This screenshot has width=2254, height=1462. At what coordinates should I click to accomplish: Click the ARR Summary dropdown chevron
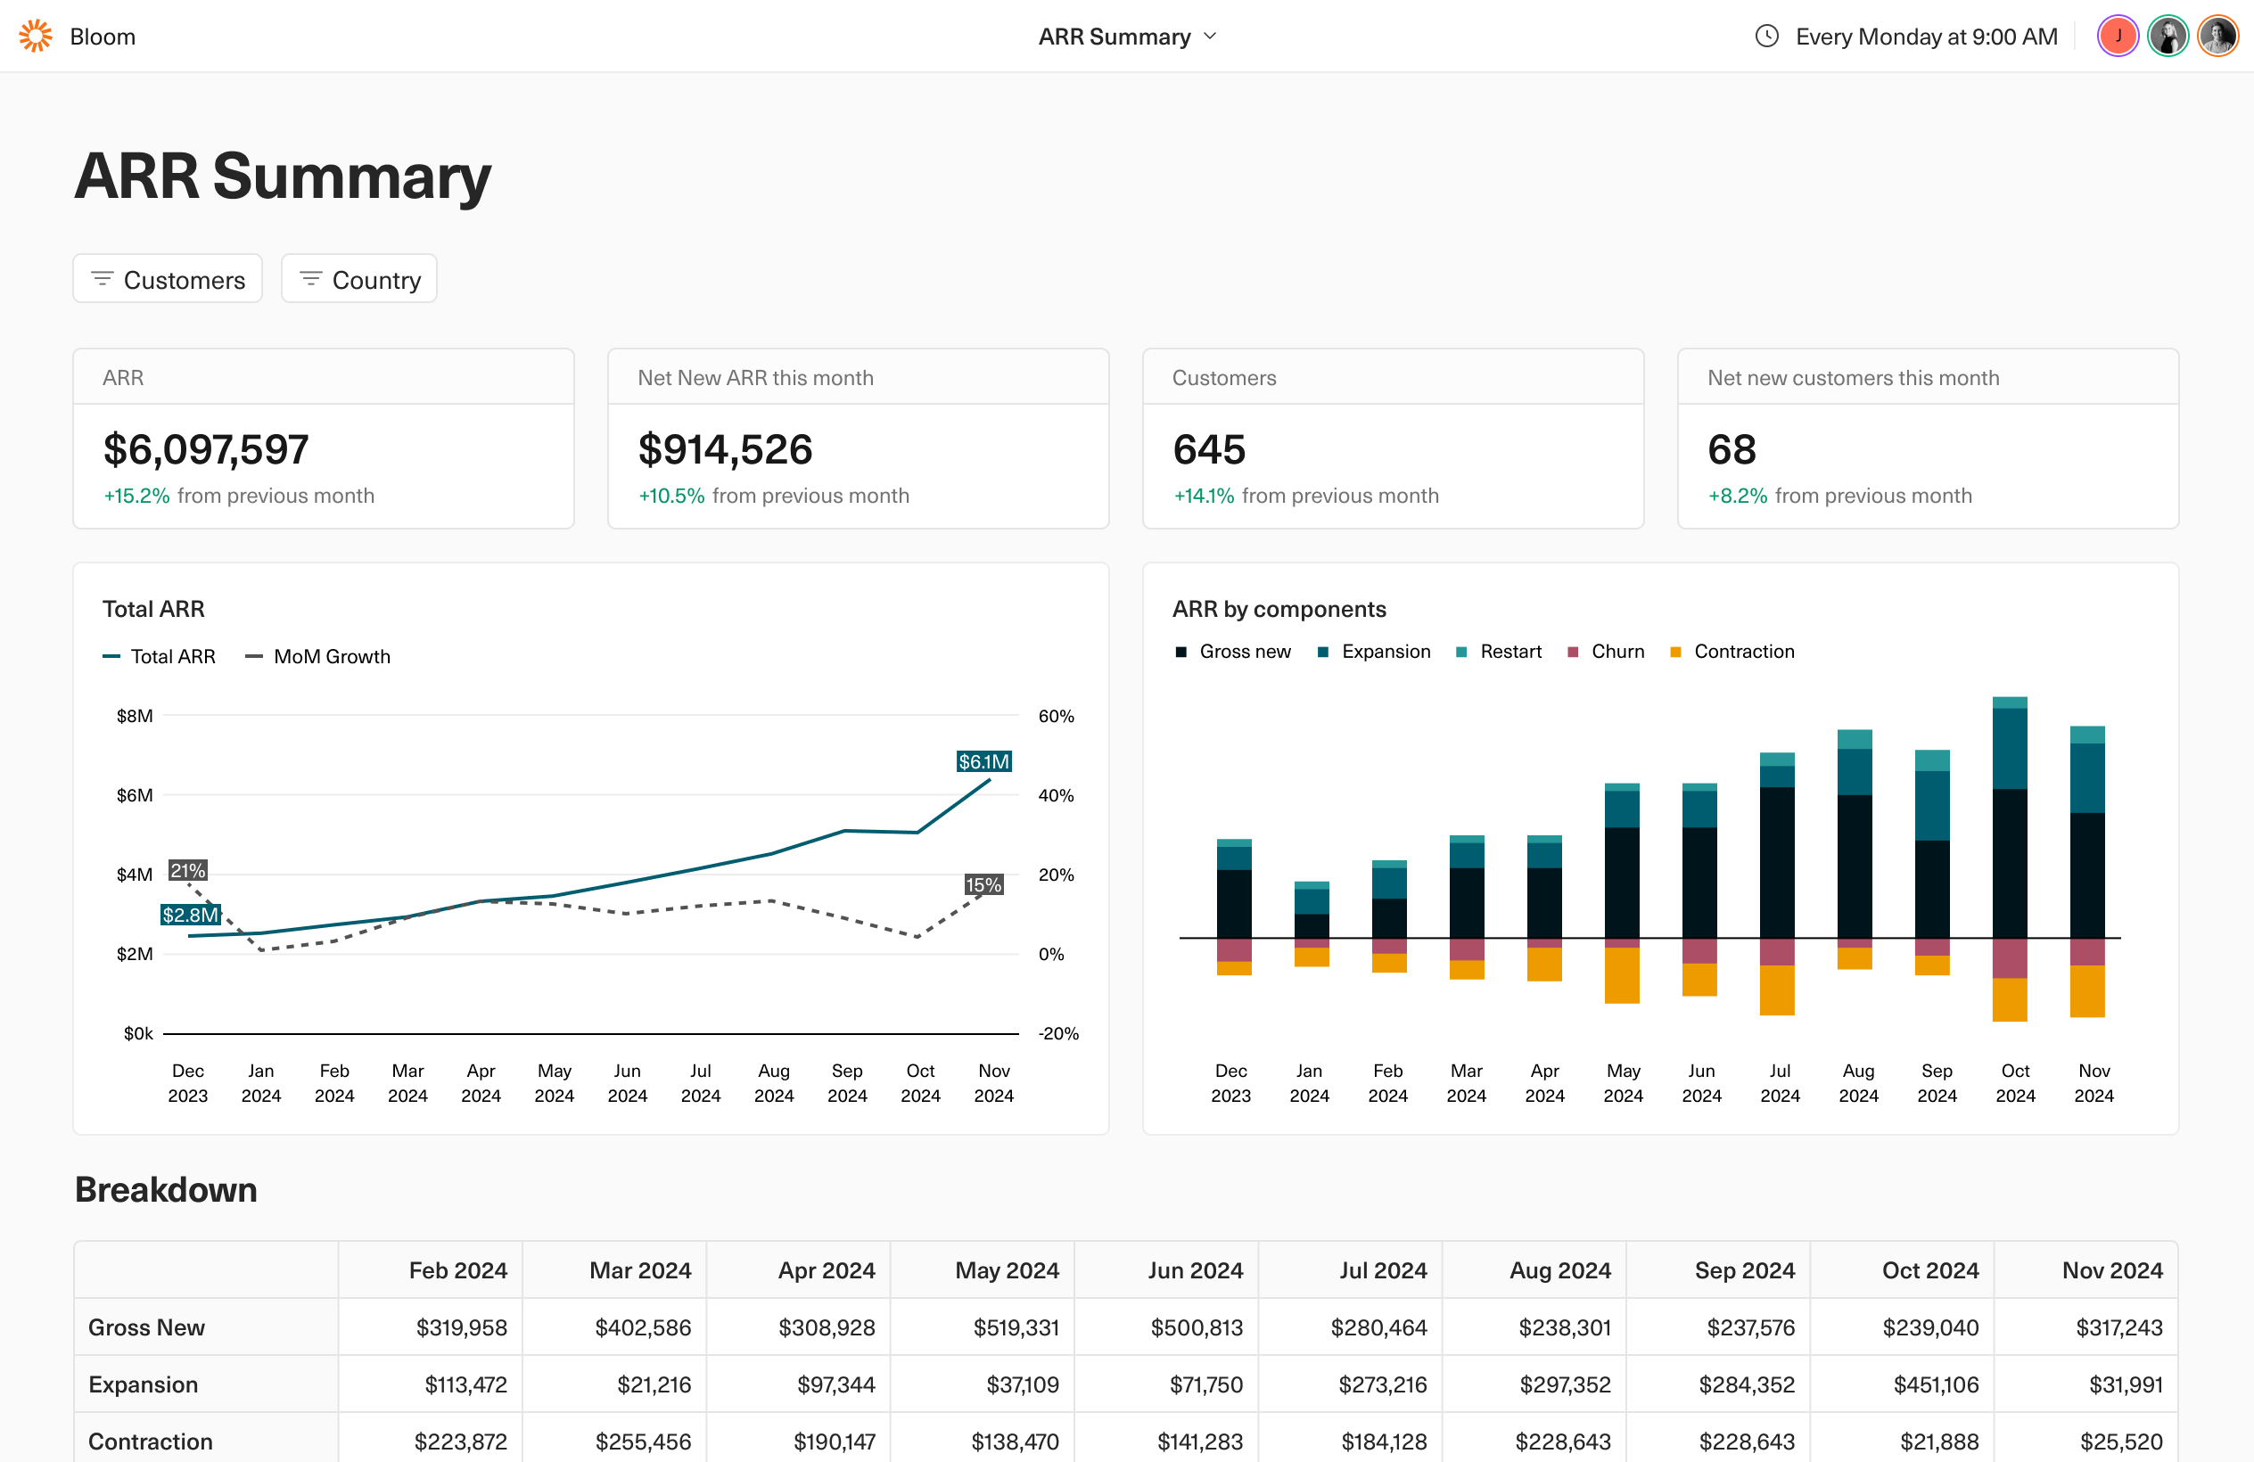click(1207, 37)
